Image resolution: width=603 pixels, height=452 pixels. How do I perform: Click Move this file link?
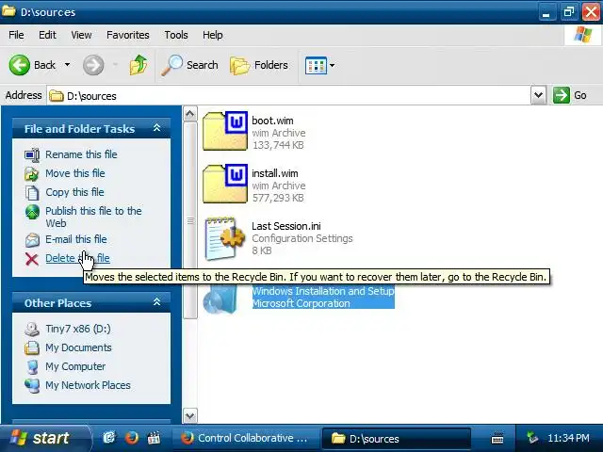pos(75,173)
